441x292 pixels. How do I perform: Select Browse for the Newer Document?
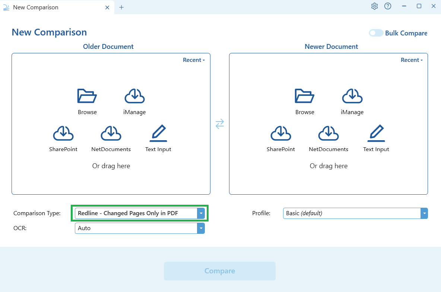pos(305,100)
